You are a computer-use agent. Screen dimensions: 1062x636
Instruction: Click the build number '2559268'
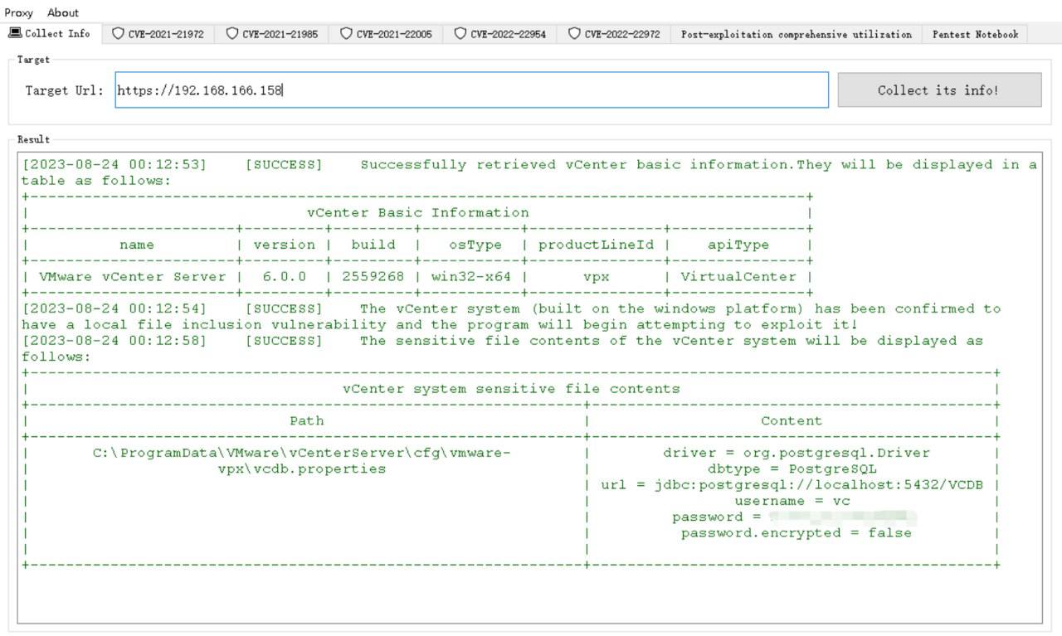coord(373,276)
